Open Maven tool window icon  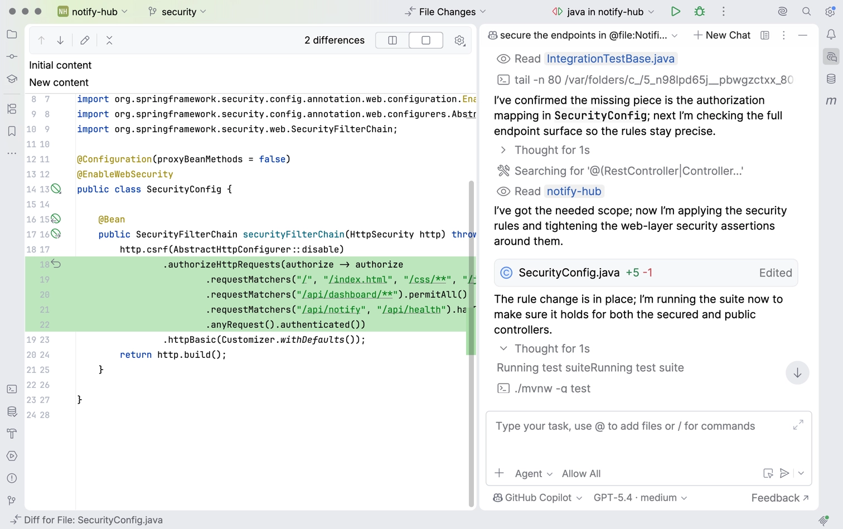point(831,101)
